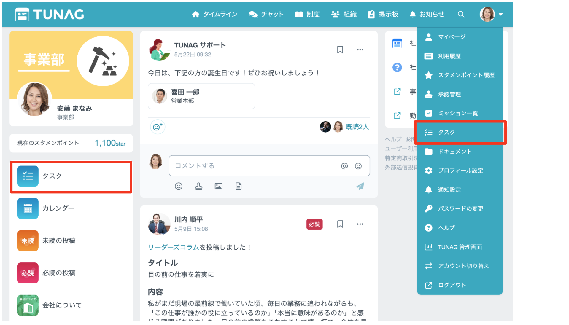This screenshot has height=325, width=569.
Task: Open お知らせ notifications
Action: pyautogui.click(x=427, y=14)
